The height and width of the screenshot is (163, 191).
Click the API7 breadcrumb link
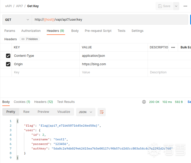tap(19, 6)
